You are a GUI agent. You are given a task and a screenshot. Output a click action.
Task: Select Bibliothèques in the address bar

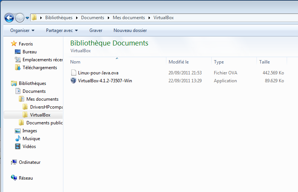[x=59, y=18]
